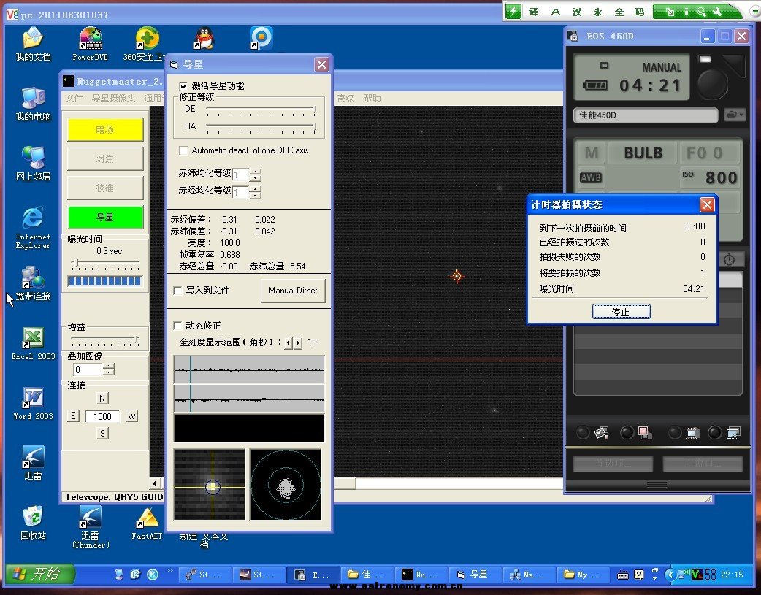Click the AWB white balance indicator

pyautogui.click(x=591, y=177)
